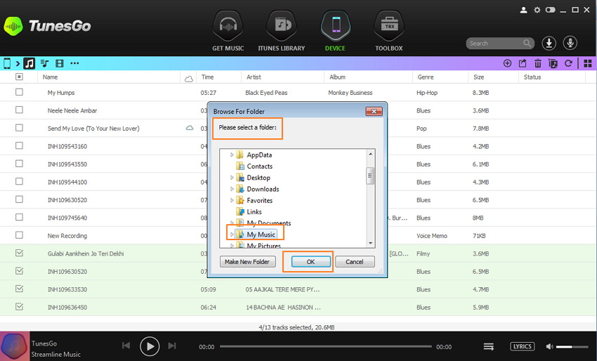Viewport: 597px width, 361px height.
Task: Show more categories with ellipsis icon
Action: click(74, 63)
